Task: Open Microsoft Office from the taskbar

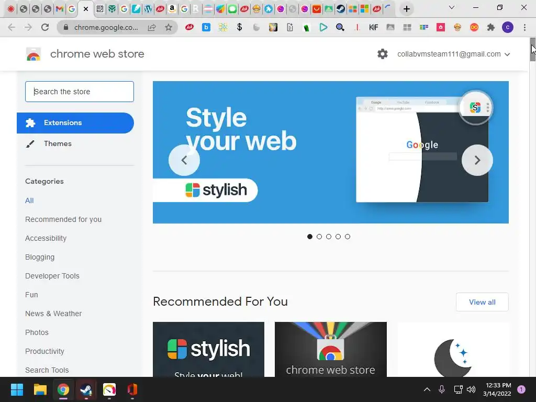Action: tap(132, 389)
